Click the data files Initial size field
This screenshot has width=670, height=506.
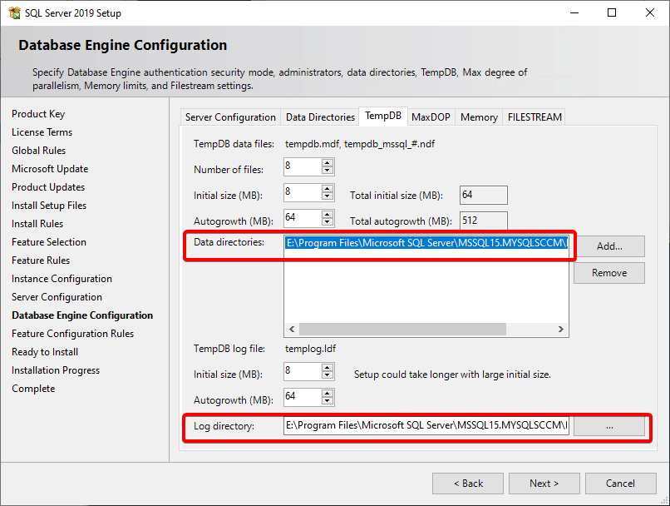[x=303, y=192]
